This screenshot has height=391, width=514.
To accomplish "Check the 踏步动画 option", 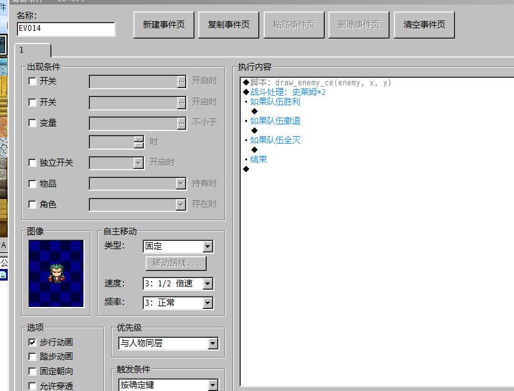I will 32,356.
